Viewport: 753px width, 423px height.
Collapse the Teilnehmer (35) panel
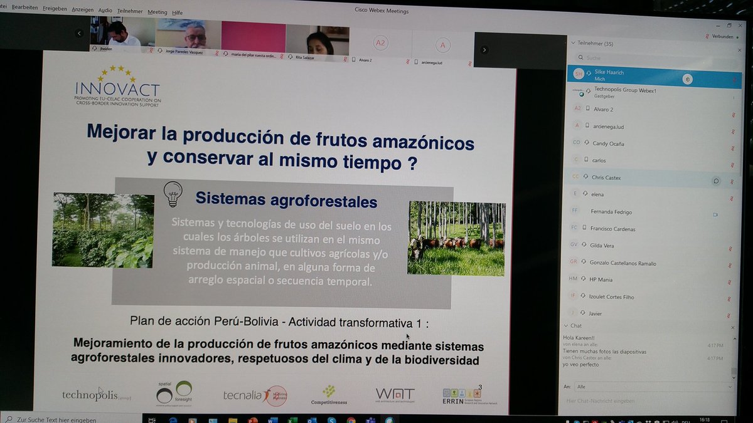(x=572, y=43)
